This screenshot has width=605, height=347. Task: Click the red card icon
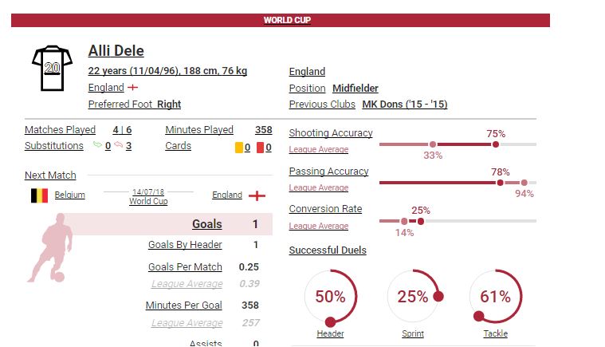pos(261,148)
